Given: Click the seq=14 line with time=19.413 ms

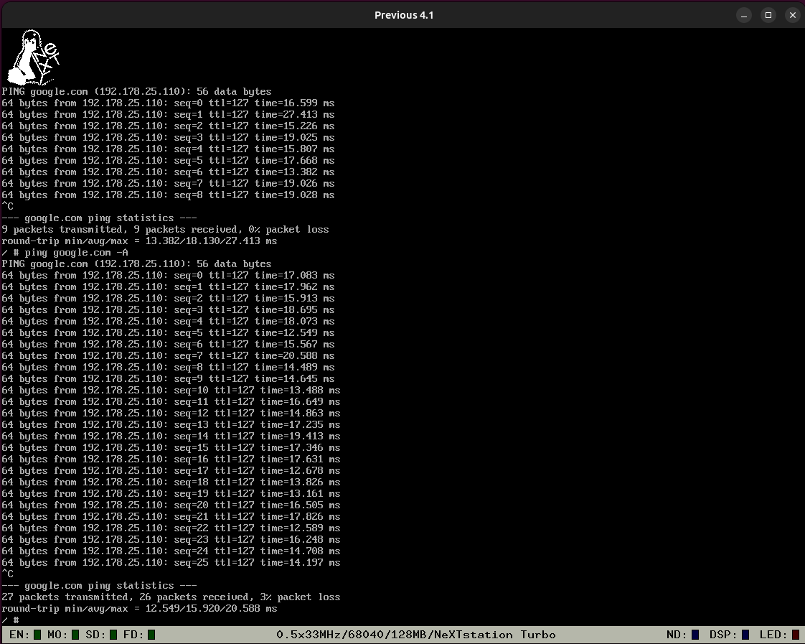Looking at the screenshot, I should pyautogui.click(x=171, y=437).
